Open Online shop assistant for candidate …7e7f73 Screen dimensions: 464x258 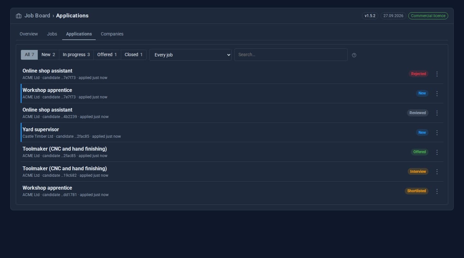(x=47, y=71)
